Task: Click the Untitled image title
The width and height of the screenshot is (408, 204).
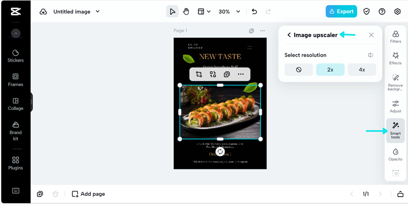Action: pos(72,12)
